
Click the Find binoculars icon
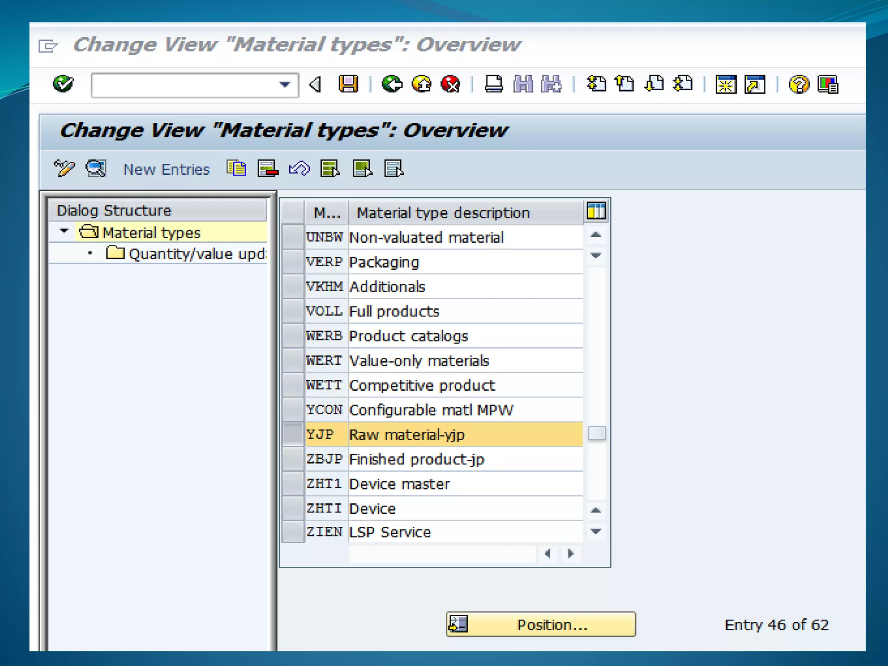[523, 84]
